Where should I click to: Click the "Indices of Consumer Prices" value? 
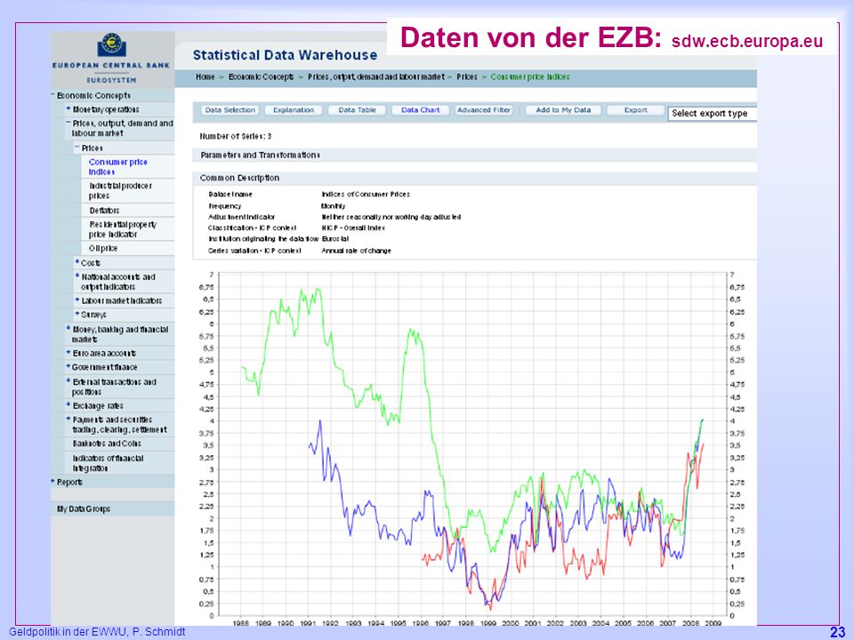coord(366,195)
